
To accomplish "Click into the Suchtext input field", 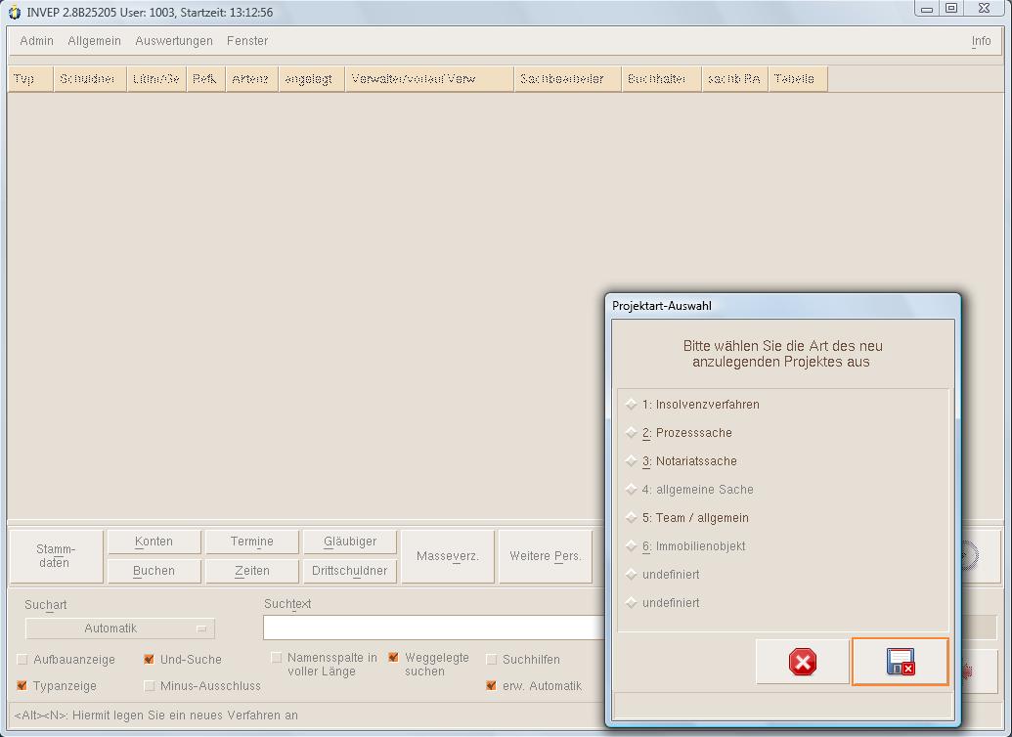I will coord(433,628).
